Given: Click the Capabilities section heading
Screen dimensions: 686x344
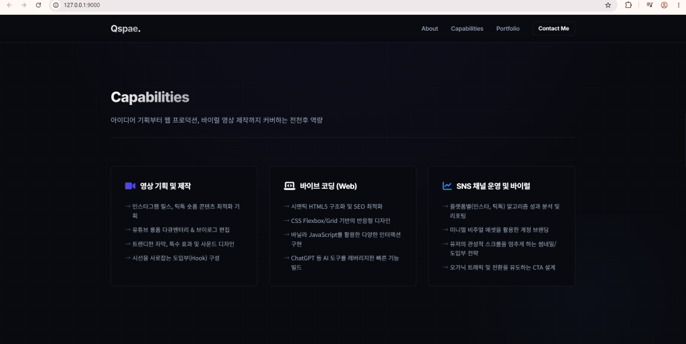Looking at the screenshot, I should [150, 97].
